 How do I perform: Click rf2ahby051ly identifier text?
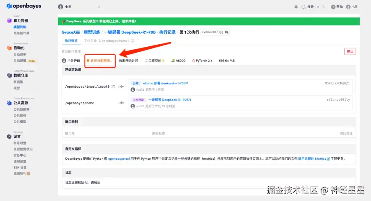[338, 100]
